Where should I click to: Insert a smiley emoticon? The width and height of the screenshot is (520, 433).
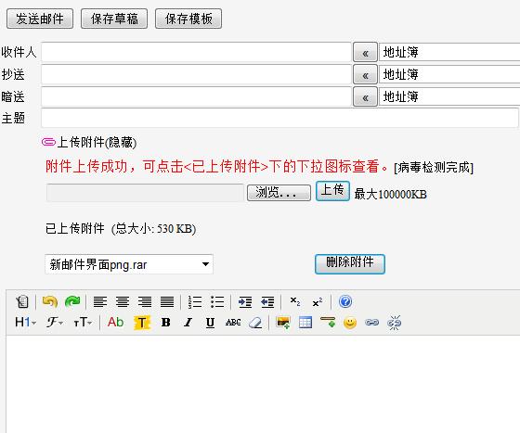pyautogui.click(x=350, y=323)
